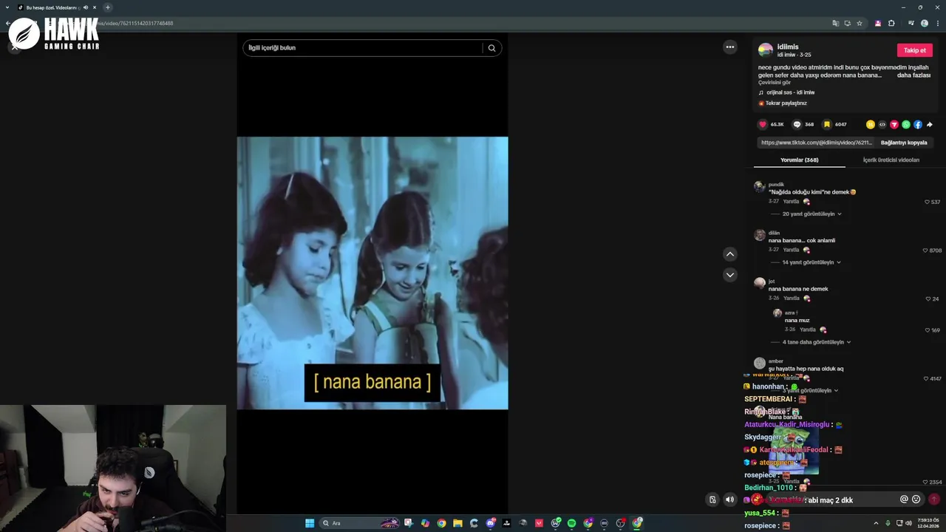This screenshot has height=532, width=946.
Task: Reply to the comment '"Nağılda olduğu kimi"ne demek'
Action: point(791,201)
